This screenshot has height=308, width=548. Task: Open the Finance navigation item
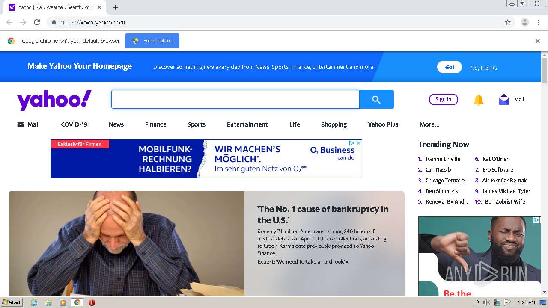click(x=155, y=124)
